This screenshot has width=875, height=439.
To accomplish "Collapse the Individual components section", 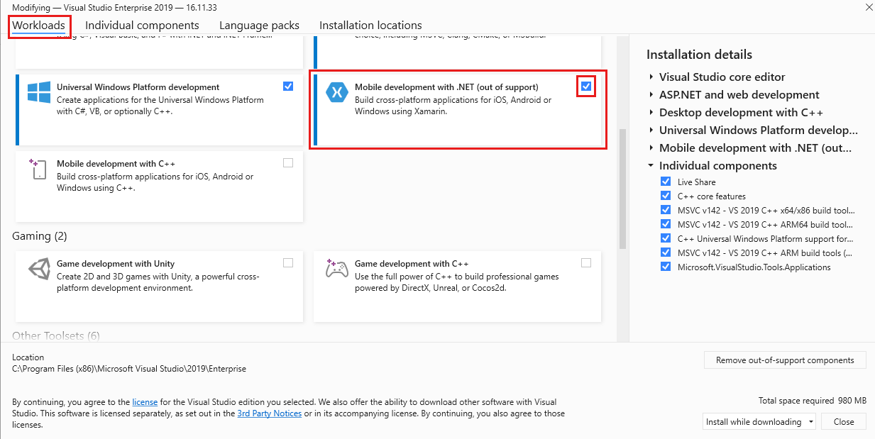I will [651, 166].
